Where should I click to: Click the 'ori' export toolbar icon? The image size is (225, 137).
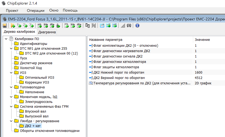[39, 26]
